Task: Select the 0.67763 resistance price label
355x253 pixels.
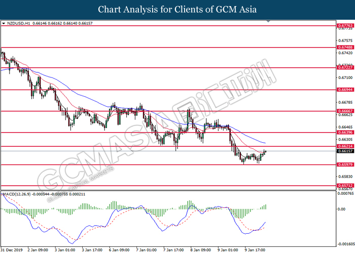Action: click(345, 25)
